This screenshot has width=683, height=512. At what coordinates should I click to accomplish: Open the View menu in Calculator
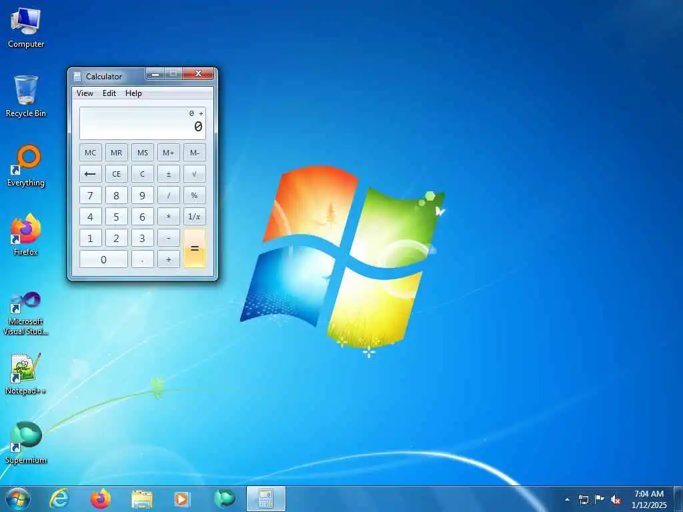(85, 93)
